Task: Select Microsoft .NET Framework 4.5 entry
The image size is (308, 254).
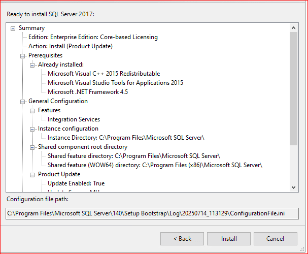Action: coord(88,92)
